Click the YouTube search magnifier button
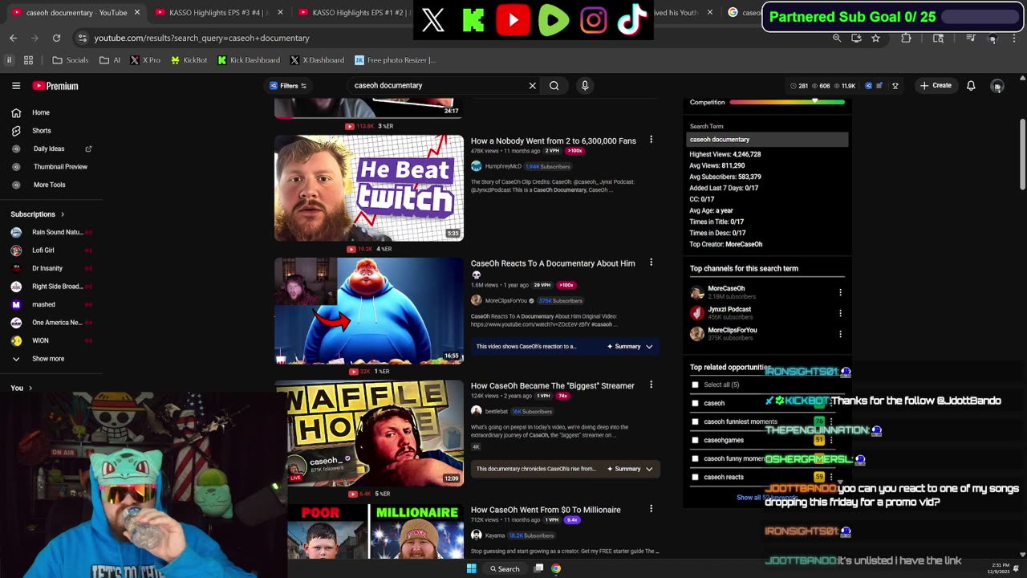The height and width of the screenshot is (578, 1027). [554, 86]
